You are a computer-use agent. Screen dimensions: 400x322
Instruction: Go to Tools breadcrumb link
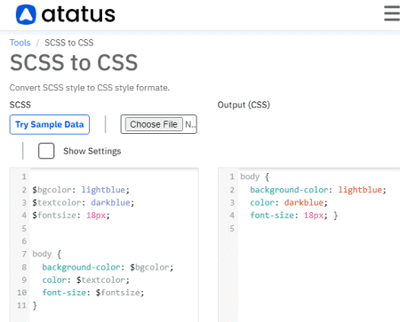tap(20, 43)
